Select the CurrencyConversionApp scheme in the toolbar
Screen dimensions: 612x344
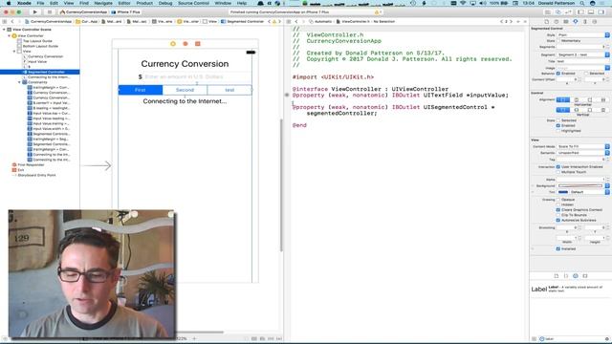pos(83,12)
